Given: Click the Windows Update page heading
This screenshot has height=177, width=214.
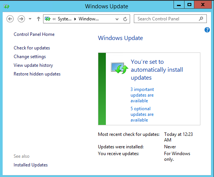Looking at the screenshot, I should pyautogui.click(x=120, y=38).
